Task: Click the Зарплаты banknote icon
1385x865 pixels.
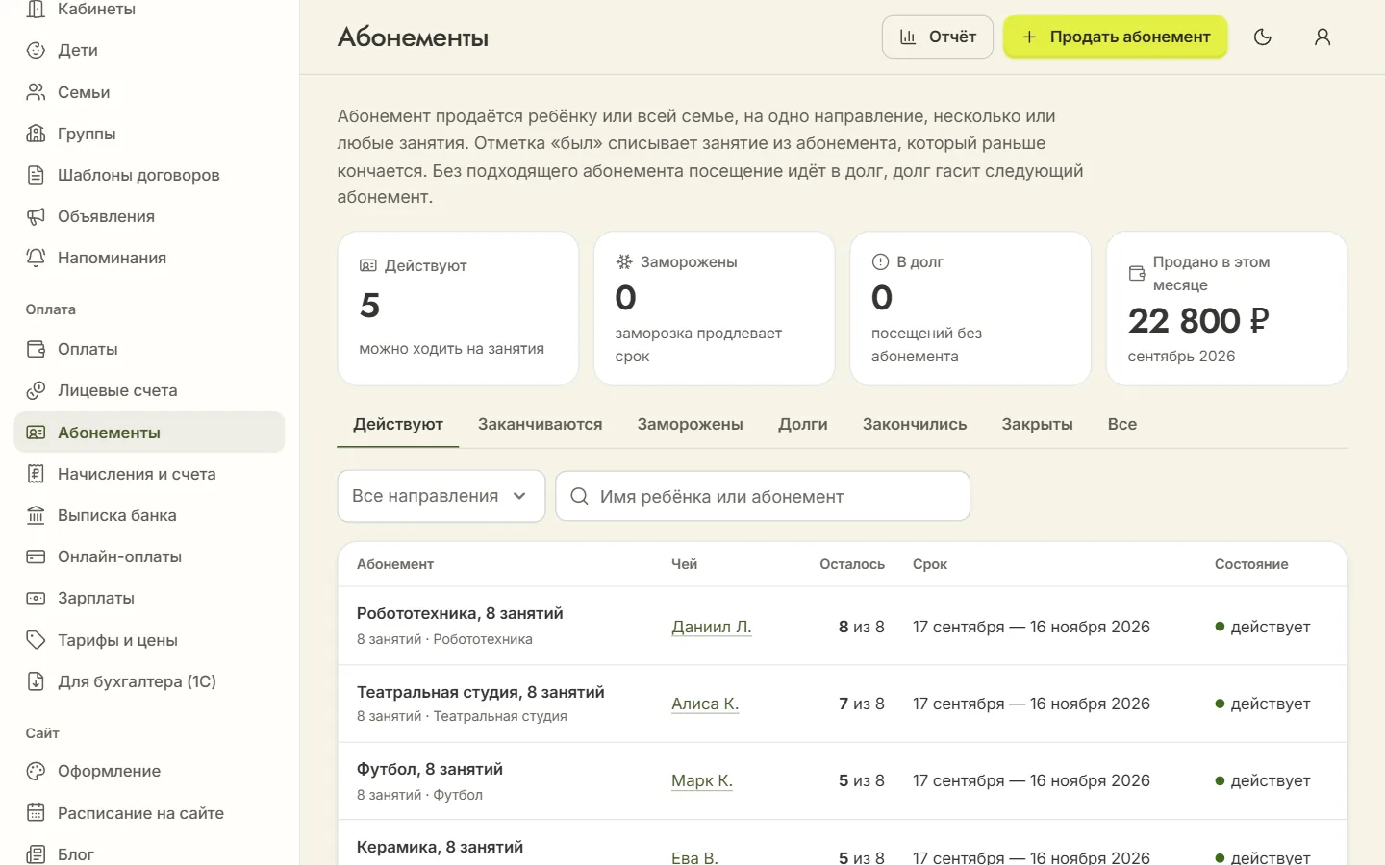Action: (36, 598)
